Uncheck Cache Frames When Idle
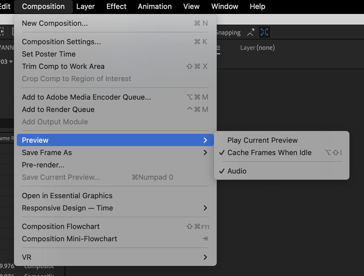 click(x=270, y=153)
